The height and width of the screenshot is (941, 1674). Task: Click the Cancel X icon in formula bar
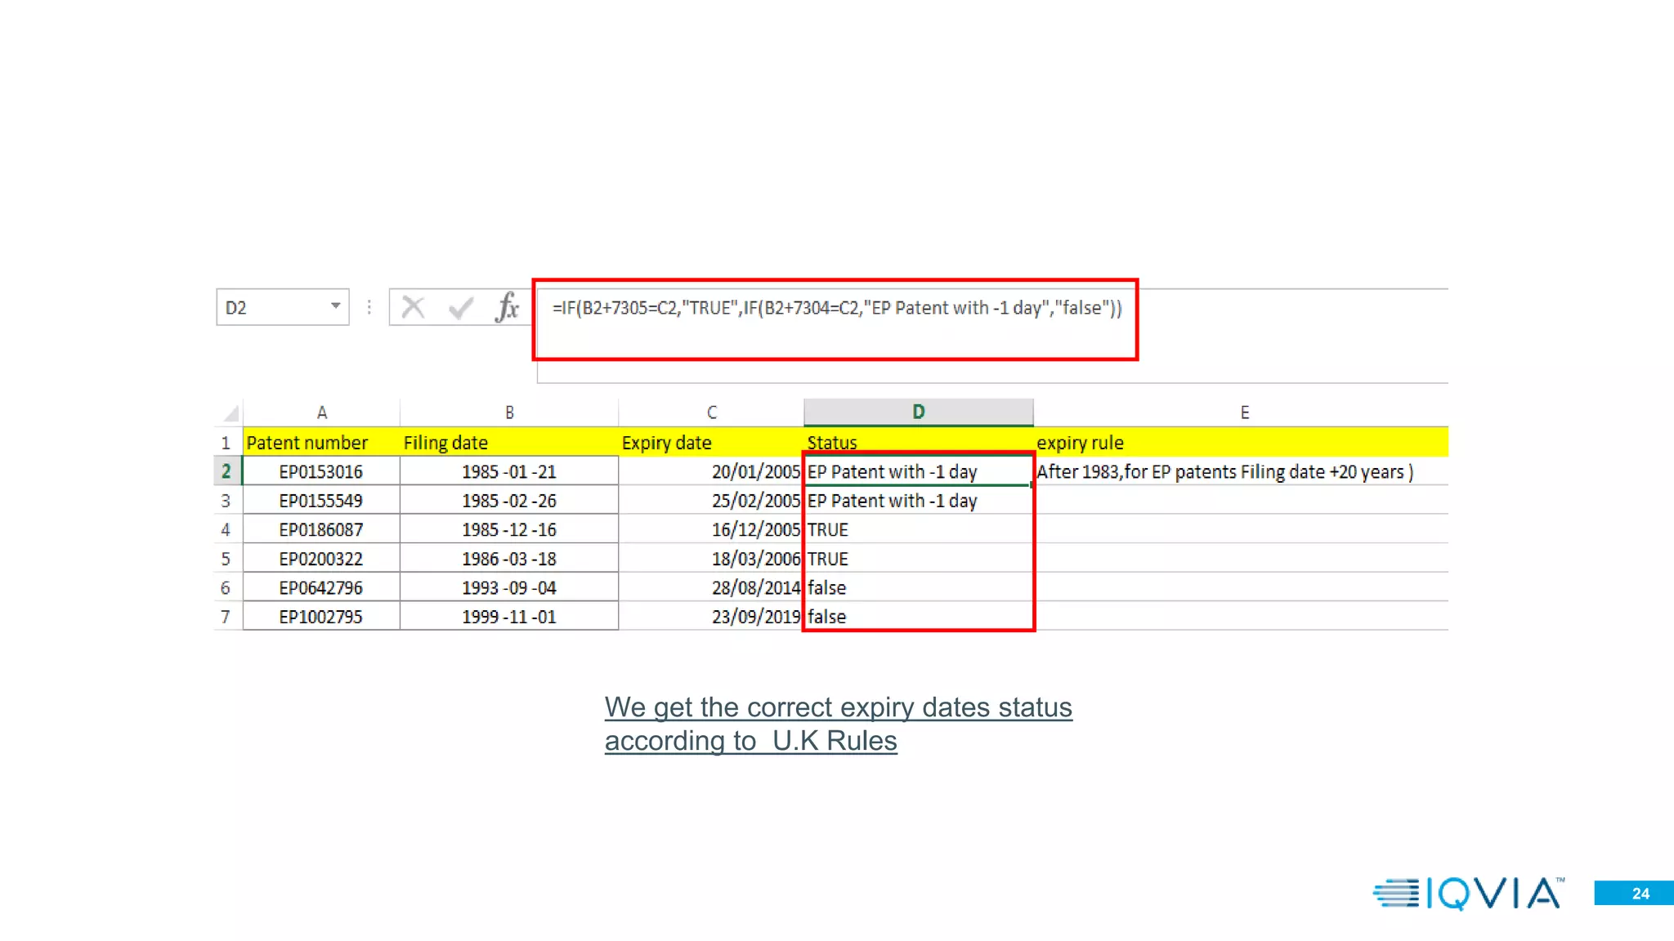414,308
